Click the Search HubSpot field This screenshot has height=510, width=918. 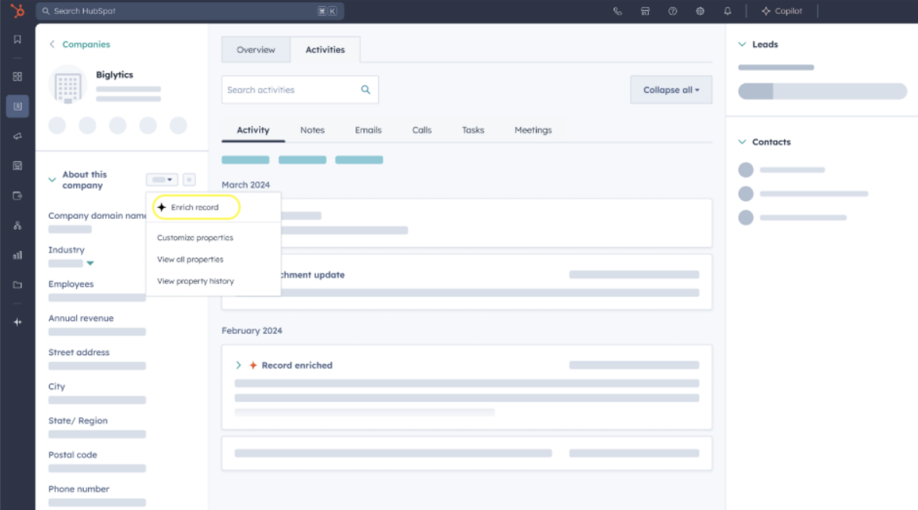coord(190,11)
